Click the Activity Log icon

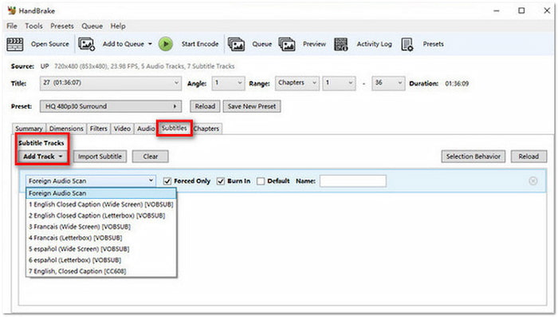tap(341, 44)
